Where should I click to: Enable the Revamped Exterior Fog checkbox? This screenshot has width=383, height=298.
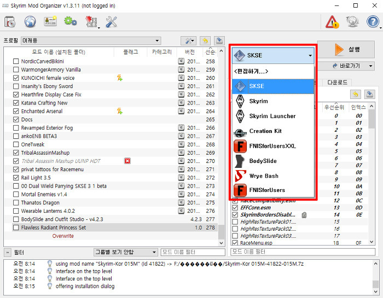pos(16,127)
